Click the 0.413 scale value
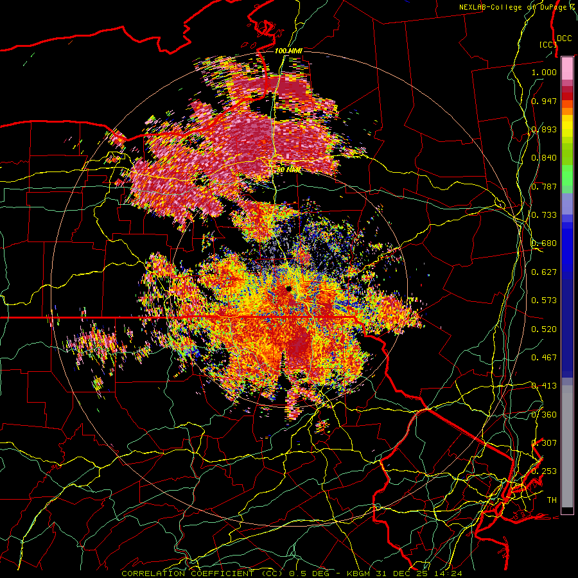The height and width of the screenshot is (578, 578). point(544,385)
